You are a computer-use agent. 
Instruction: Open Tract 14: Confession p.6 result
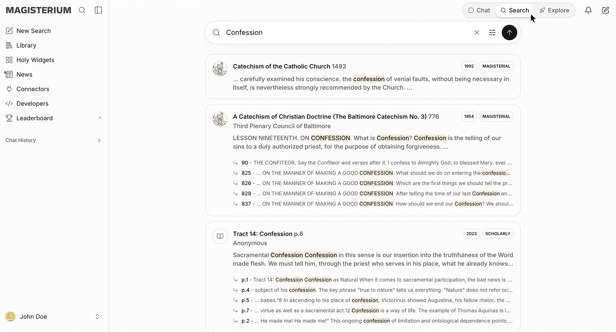268,234
